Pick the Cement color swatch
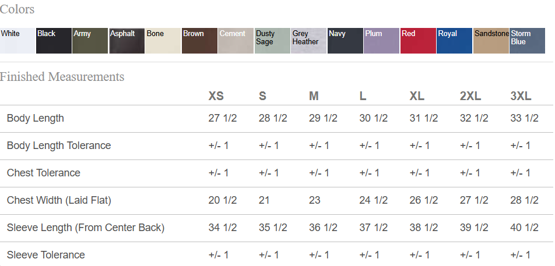Screen dimensions: 555x266 point(236,41)
